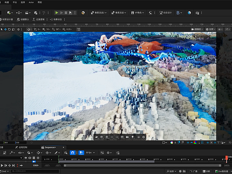Image resolution: width=232 pixels, height=174 pixels.
Task: Click the orange radiation-style toolbar icon
Action: click(x=83, y=13)
